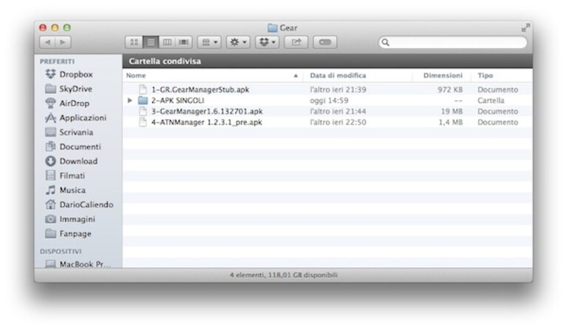Screen dimensions: 567x330
Task: Switch to icon view
Action: click(x=134, y=42)
